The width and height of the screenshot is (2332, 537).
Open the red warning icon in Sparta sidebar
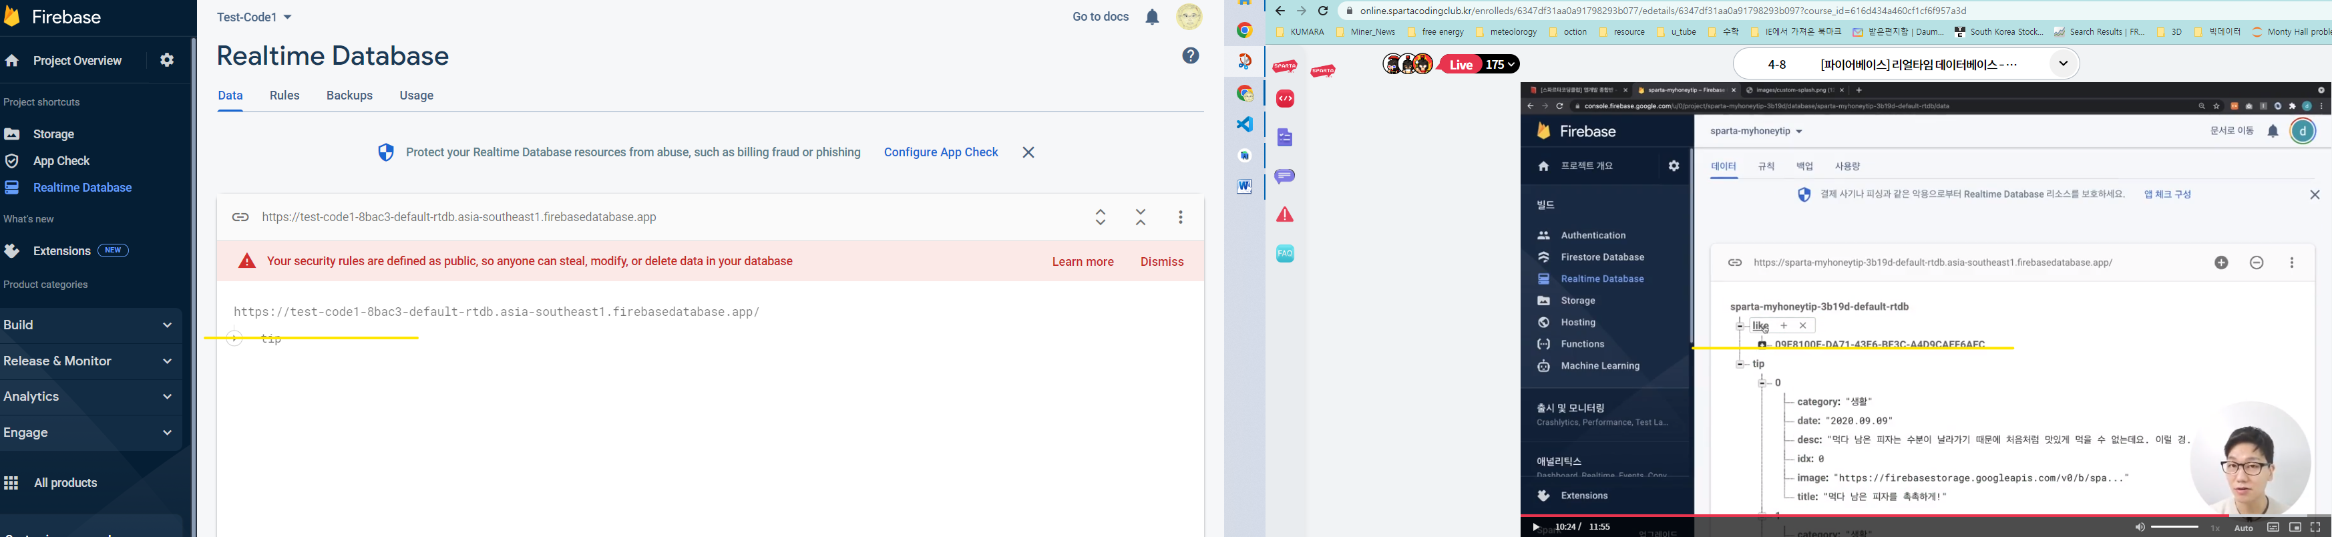1286,214
